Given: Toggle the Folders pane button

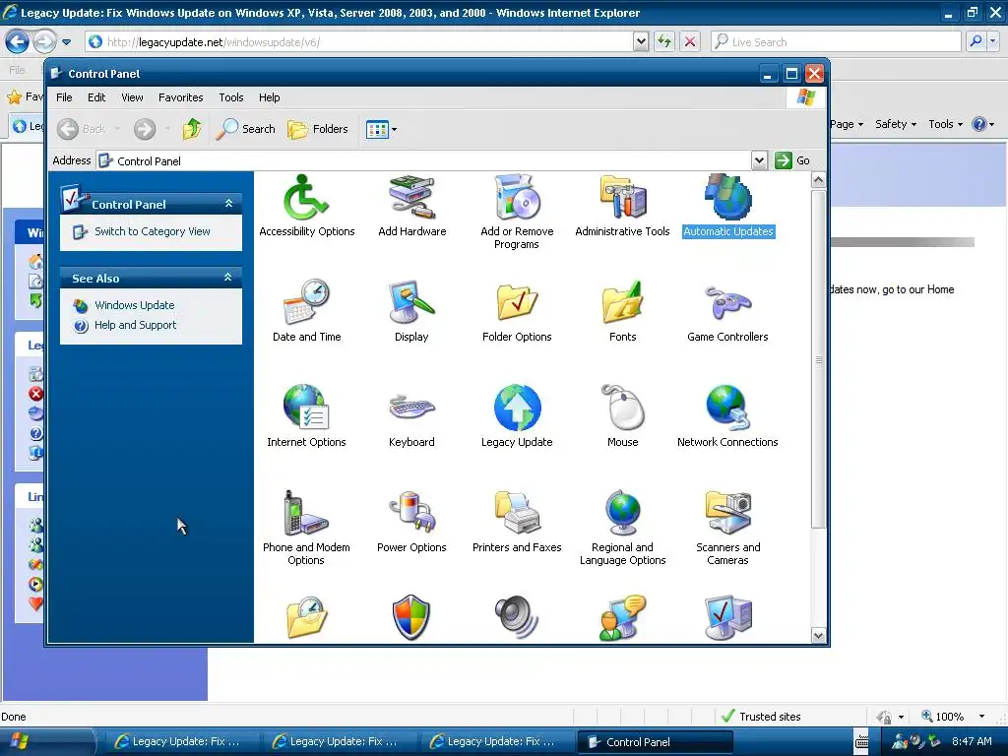Looking at the screenshot, I should [318, 129].
